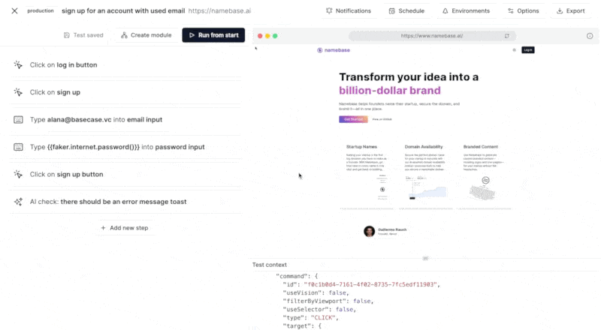The image size is (601, 330).
Task: Select the 'Click on sign up' step
Action: coord(125,92)
